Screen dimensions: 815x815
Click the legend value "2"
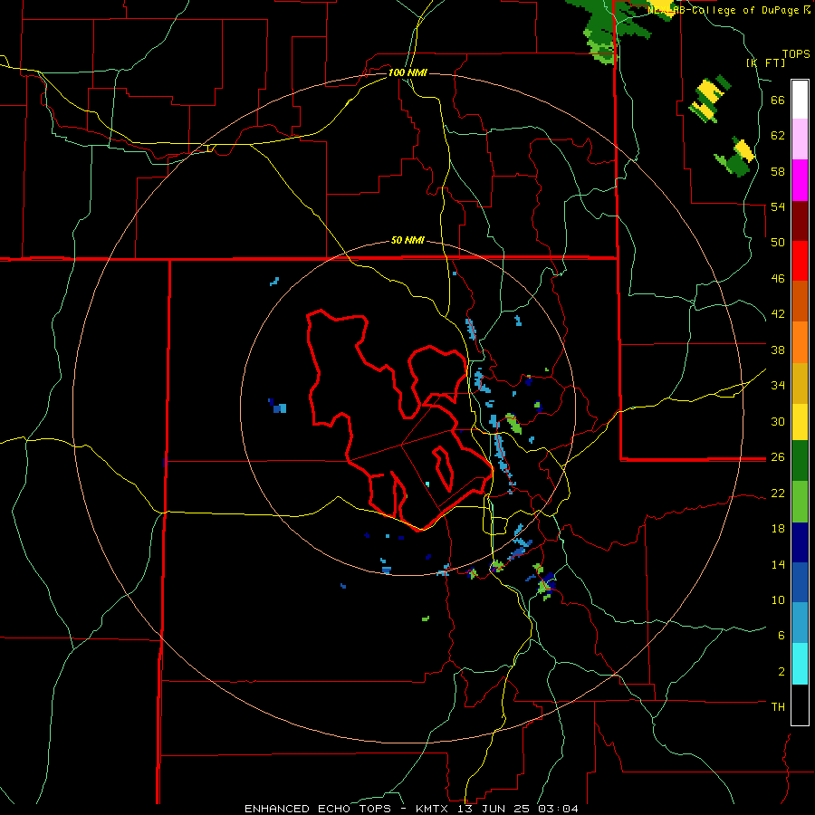point(781,672)
